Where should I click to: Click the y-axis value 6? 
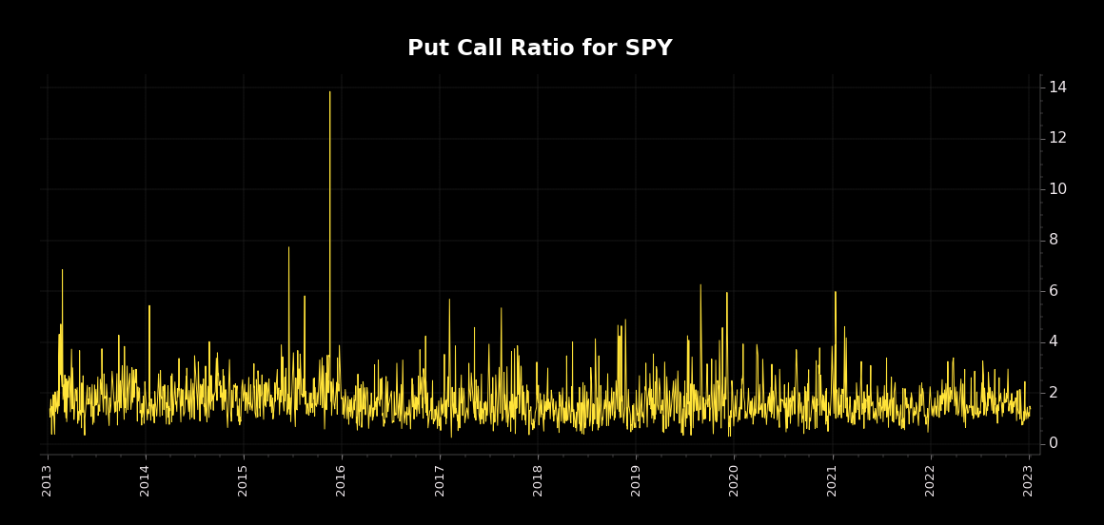1054,291
